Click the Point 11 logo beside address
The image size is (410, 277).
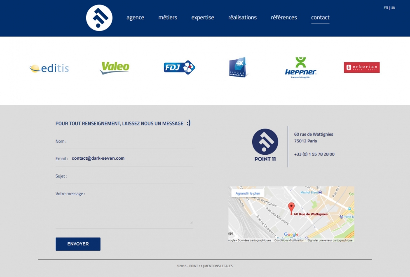click(265, 145)
